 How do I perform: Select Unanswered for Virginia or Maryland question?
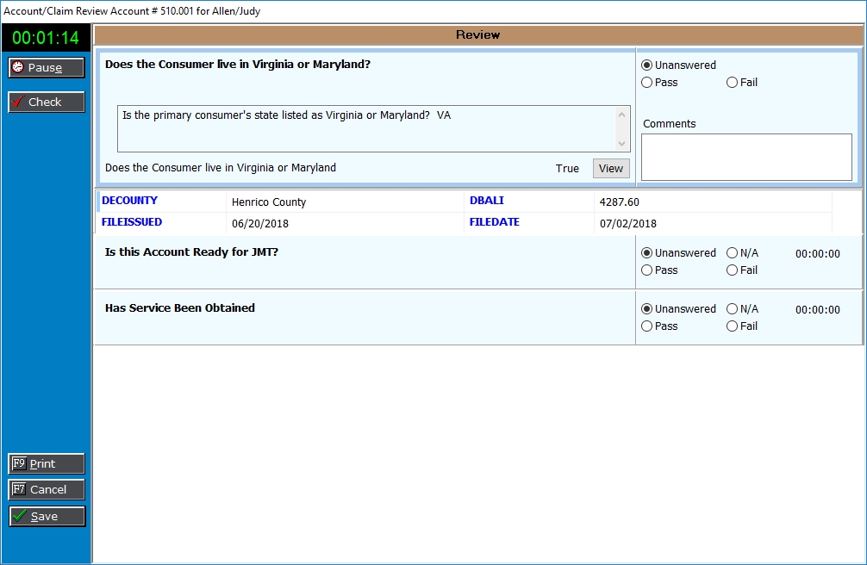647,65
